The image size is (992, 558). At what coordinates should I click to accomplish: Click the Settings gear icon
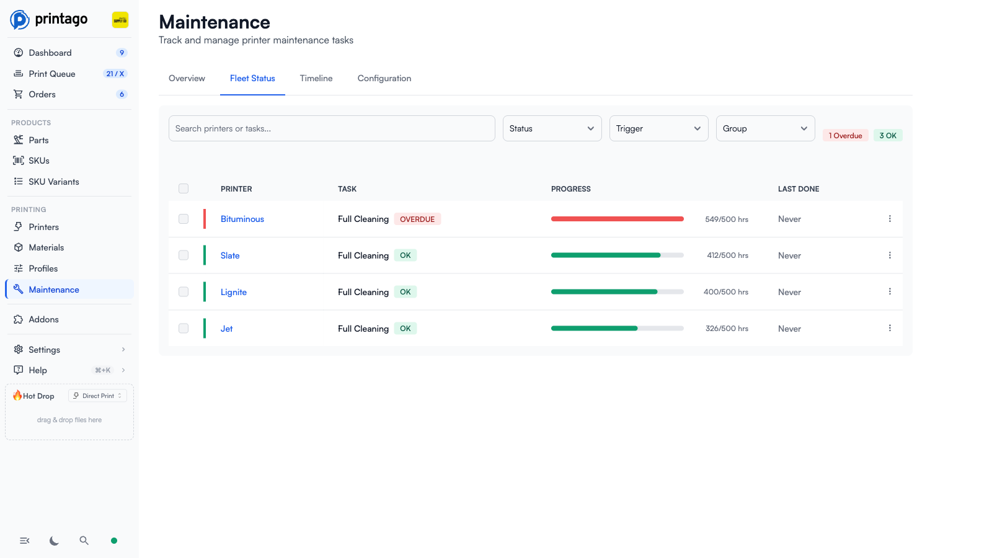19,350
